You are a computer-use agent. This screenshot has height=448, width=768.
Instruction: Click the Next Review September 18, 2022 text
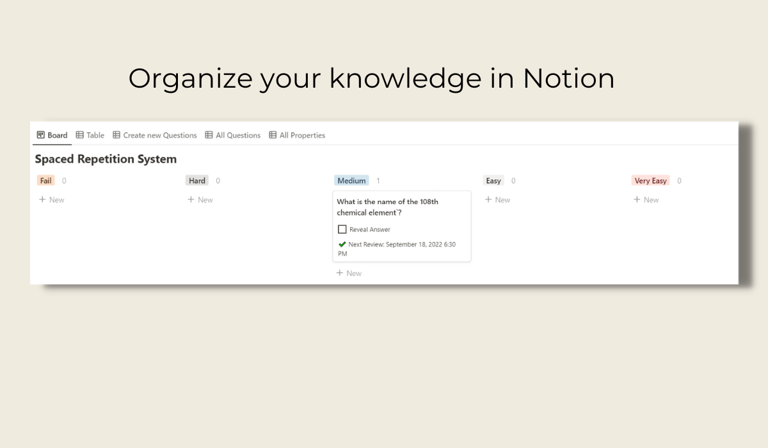pyautogui.click(x=397, y=249)
